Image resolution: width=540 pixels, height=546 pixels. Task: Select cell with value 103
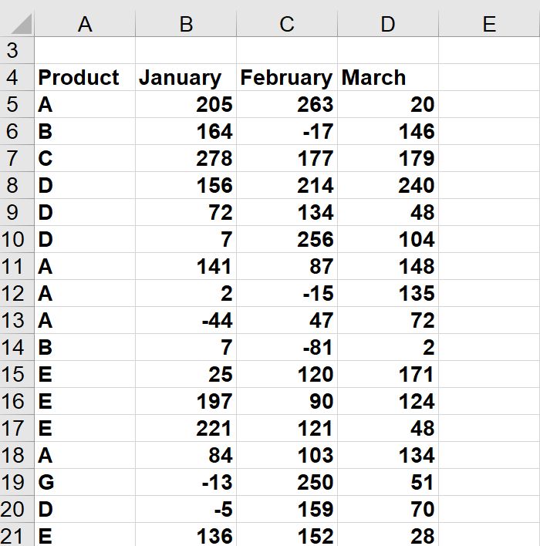pyautogui.click(x=287, y=455)
